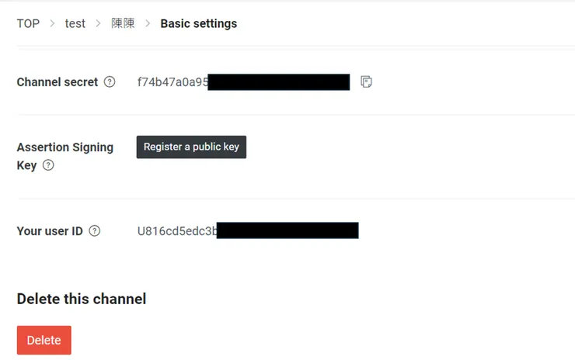Click the Channel secret label
This screenshot has width=575, height=360.
[x=57, y=81]
